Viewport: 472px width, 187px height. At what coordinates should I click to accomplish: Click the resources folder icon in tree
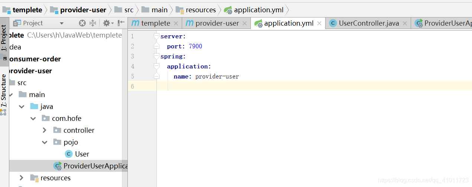pyautogui.click(x=34, y=178)
